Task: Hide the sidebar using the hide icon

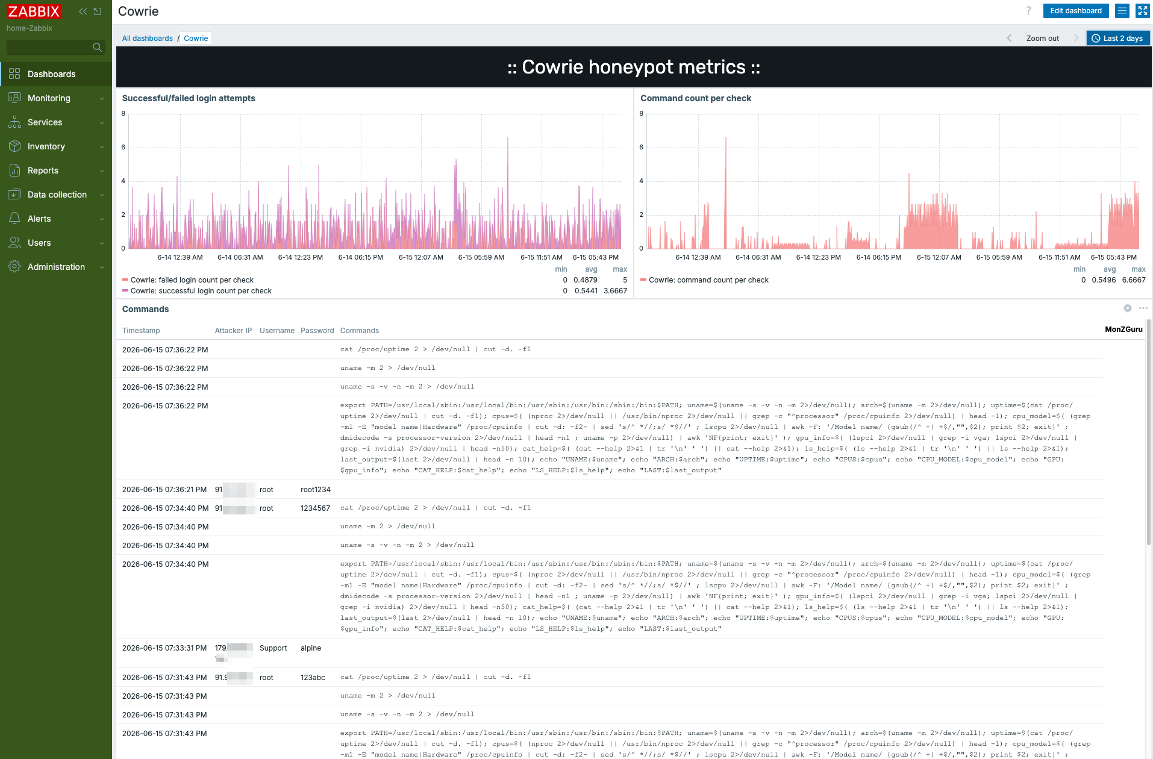Action: (98, 11)
